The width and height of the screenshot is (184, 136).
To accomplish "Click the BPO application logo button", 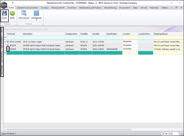I will [x=4, y=5].
